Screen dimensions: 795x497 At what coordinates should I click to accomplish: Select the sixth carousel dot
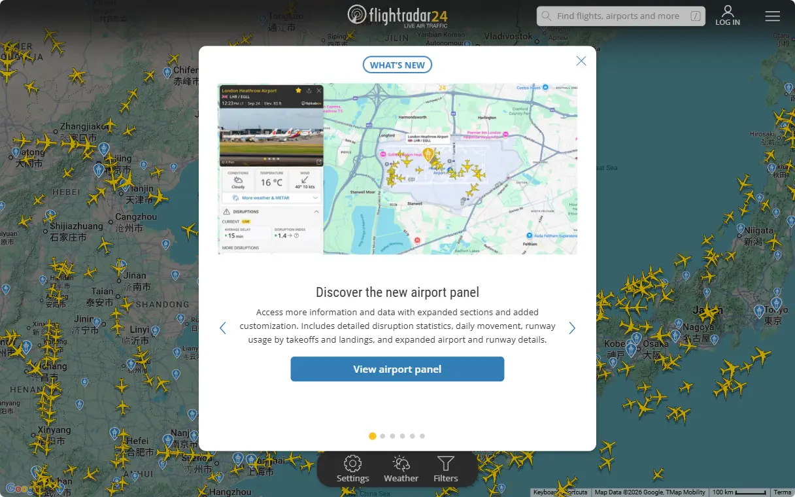pos(422,436)
